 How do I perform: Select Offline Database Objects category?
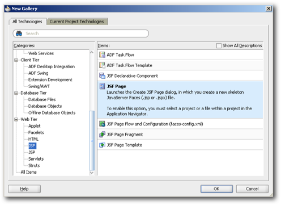point(52,113)
